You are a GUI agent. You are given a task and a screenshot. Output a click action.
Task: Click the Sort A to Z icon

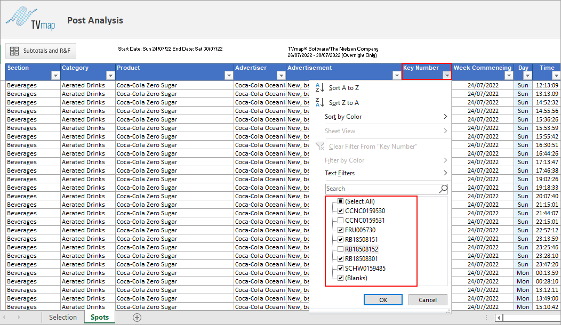coord(320,87)
